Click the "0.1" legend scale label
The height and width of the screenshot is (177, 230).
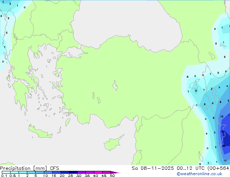[x=4, y=176]
